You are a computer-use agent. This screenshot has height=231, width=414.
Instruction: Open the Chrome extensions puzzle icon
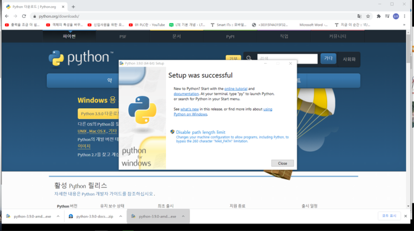tap(379, 16)
